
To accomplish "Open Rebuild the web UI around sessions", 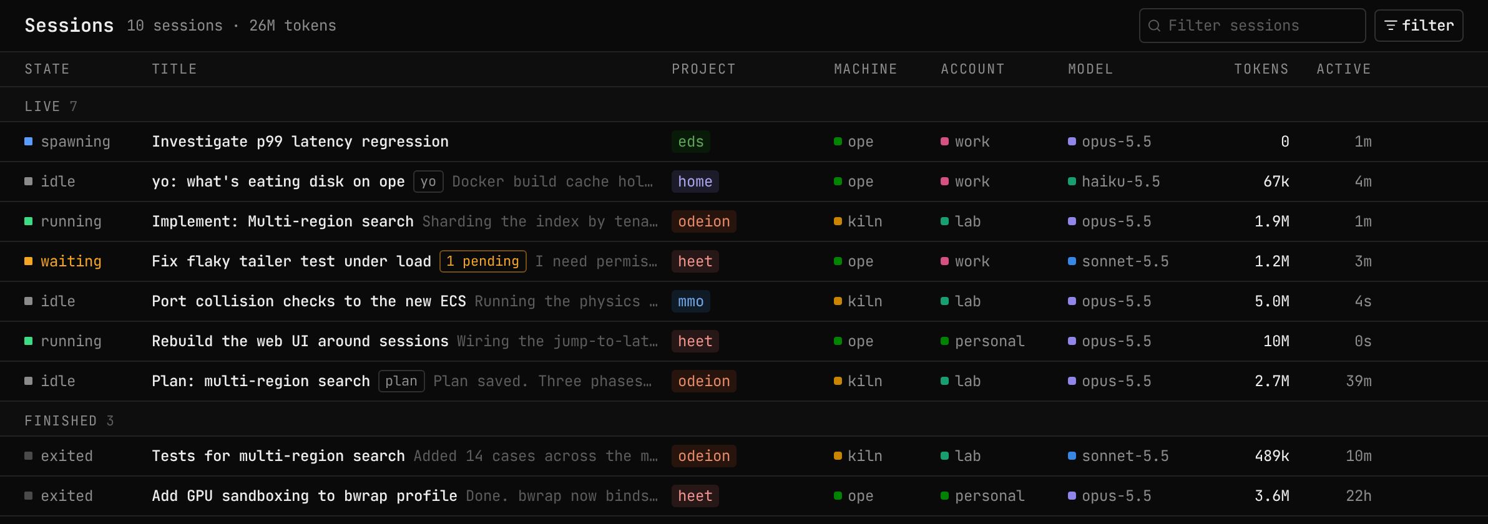I will point(300,341).
